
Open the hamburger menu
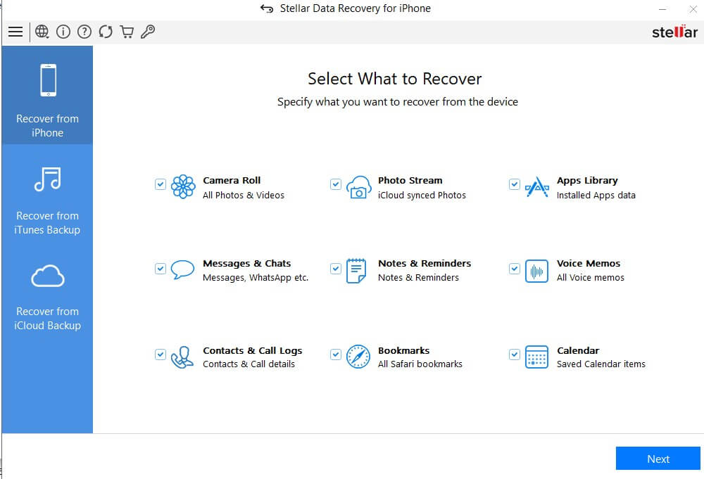pos(15,32)
